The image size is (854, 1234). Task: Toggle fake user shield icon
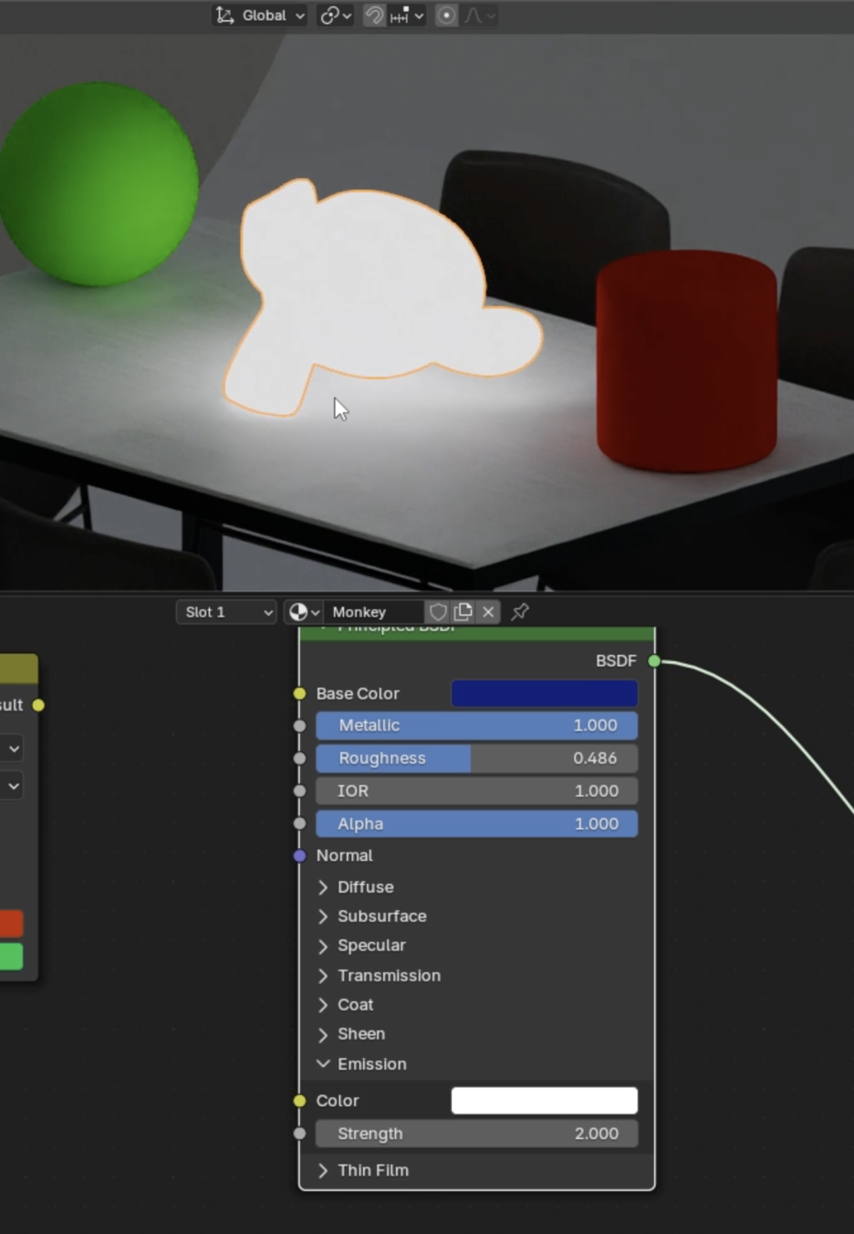(x=438, y=612)
